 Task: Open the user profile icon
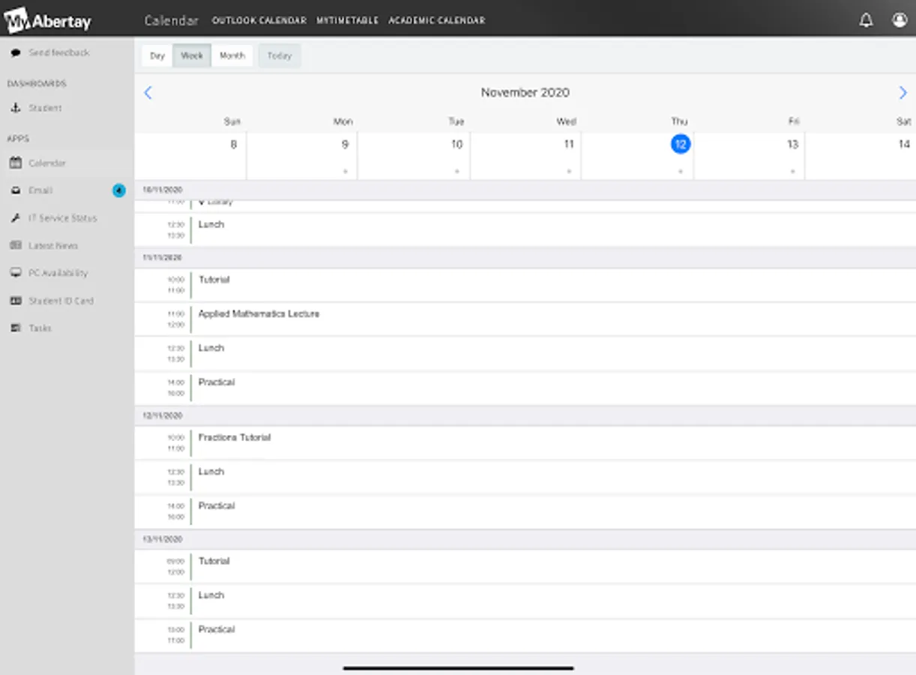tap(900, 20)
